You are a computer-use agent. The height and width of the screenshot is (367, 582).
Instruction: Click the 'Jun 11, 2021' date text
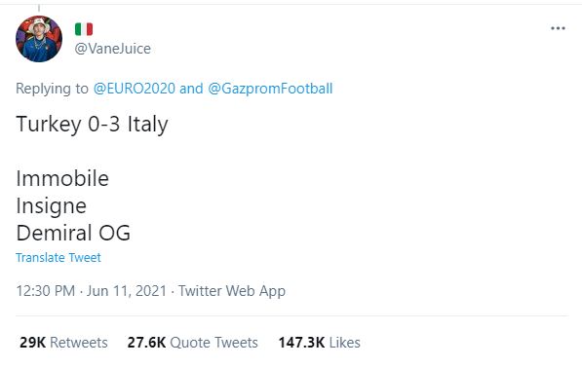pos(126,291)
